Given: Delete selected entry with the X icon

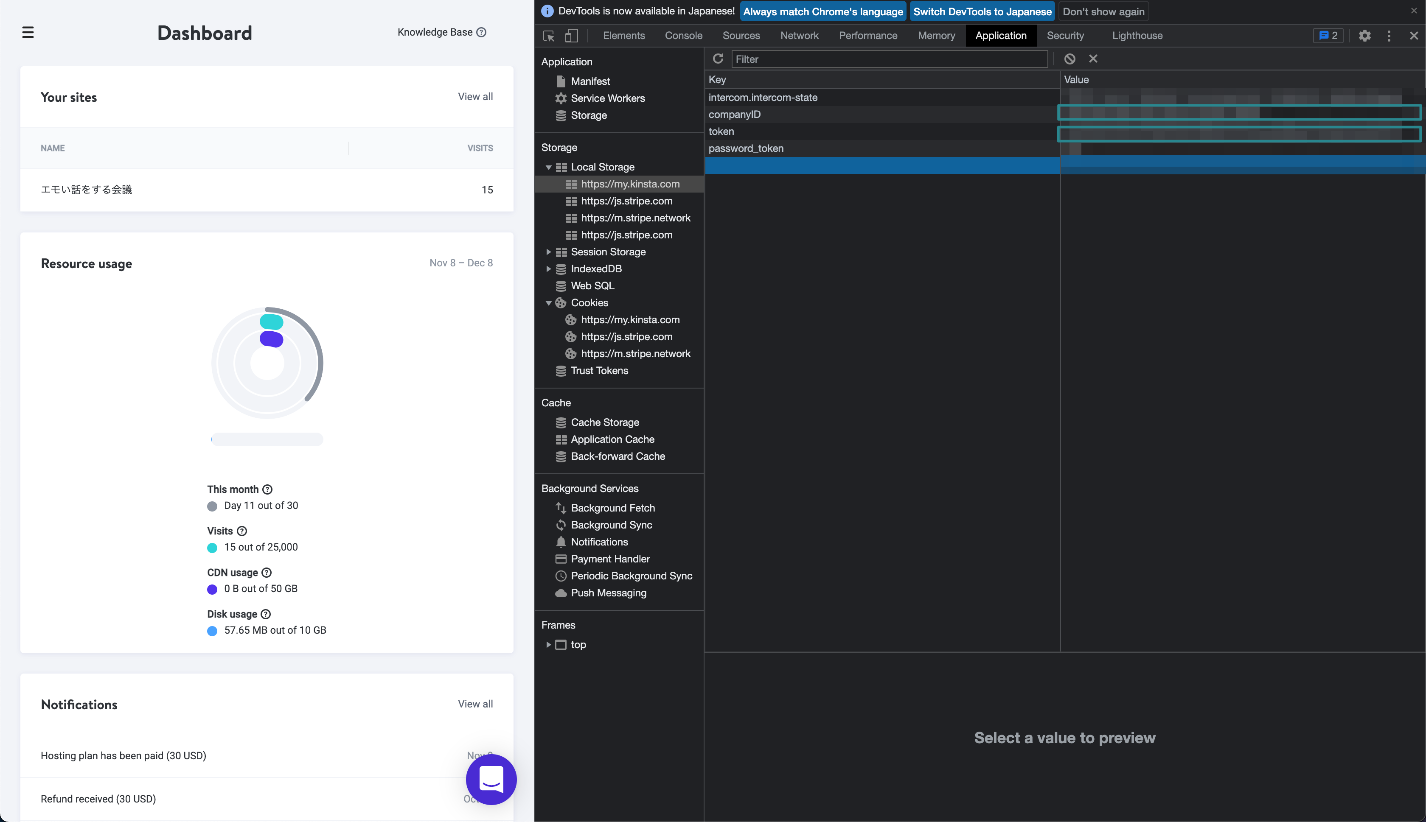Looking at the screenshot, I should coord(1093,59).
